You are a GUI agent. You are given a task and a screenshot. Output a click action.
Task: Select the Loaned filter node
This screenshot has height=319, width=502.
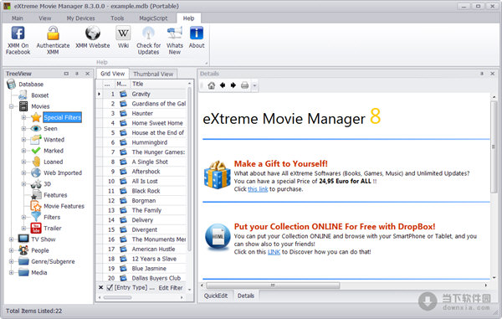[54, 162]
